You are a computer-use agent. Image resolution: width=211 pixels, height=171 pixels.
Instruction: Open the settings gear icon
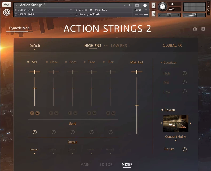click(x=203, y=29)
